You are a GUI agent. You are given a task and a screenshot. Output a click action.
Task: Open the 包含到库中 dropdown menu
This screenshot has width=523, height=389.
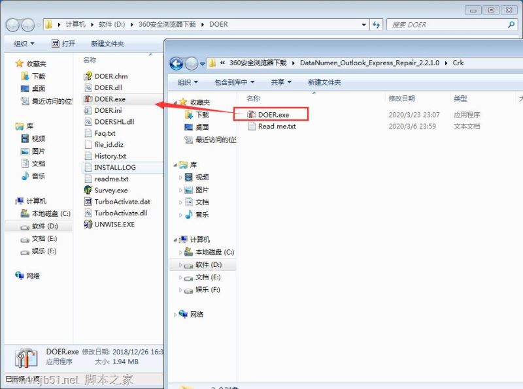pyautogui.click(x=235, y=82)
